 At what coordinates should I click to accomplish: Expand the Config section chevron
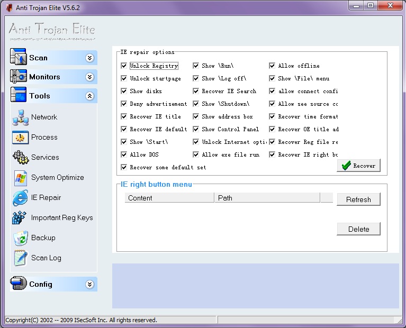coord(89,285)
